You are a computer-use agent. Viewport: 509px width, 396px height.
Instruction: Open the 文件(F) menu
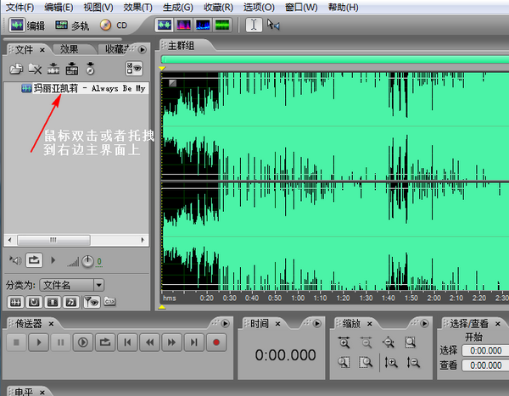click(20, 7)
